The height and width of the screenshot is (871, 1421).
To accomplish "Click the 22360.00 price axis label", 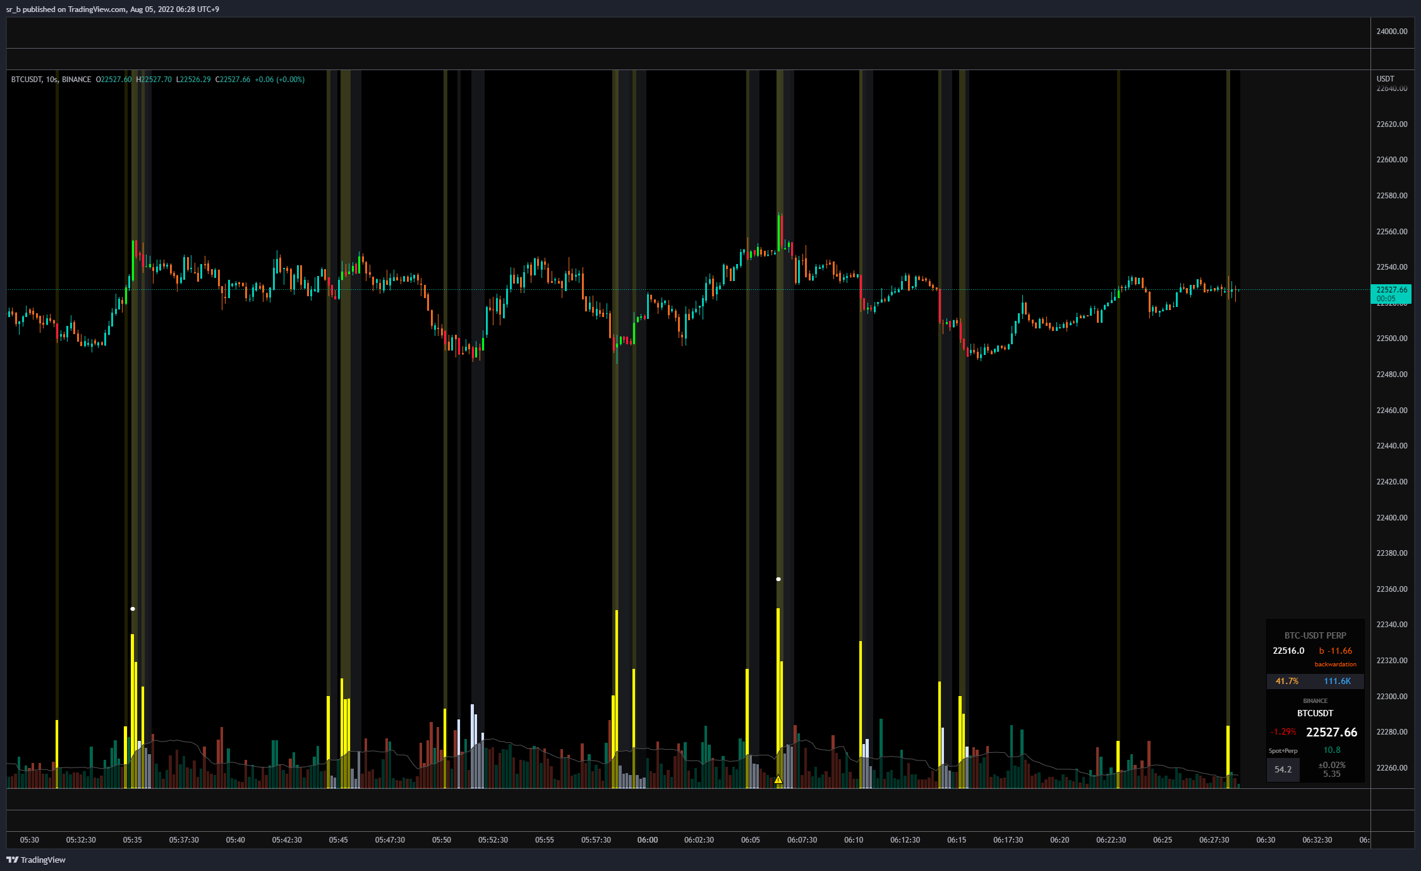I will click(x=1392, y=589).
